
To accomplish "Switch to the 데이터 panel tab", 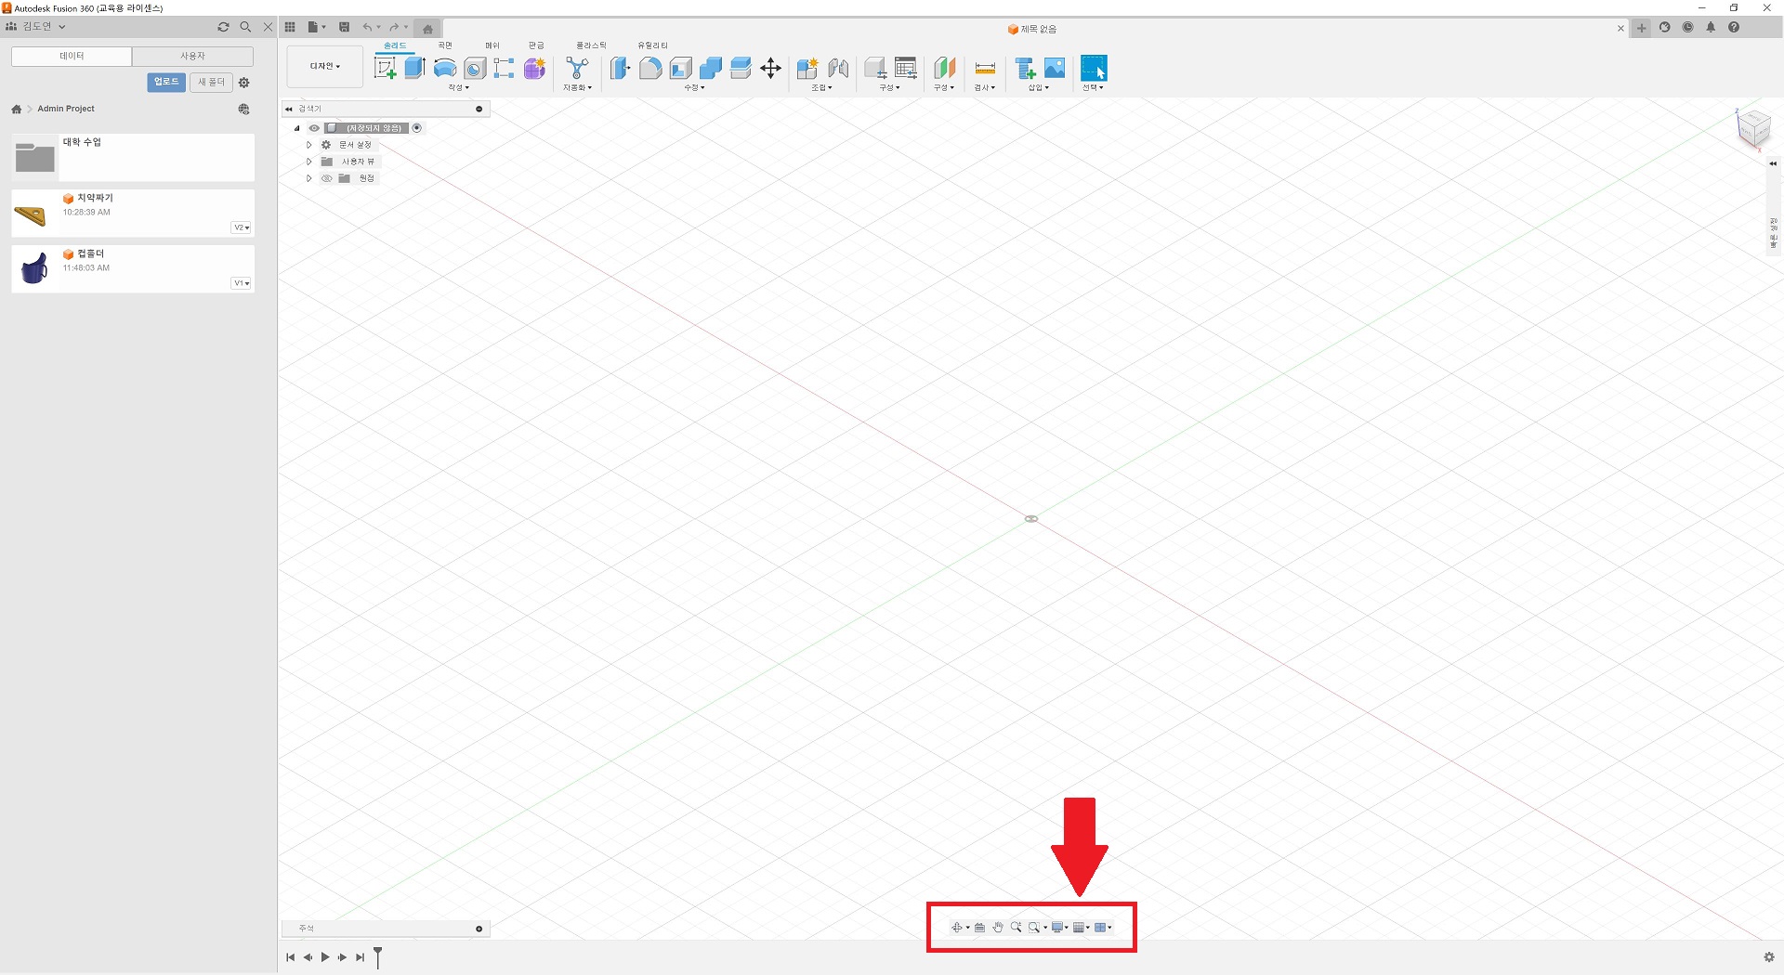I will click(72, 57).
